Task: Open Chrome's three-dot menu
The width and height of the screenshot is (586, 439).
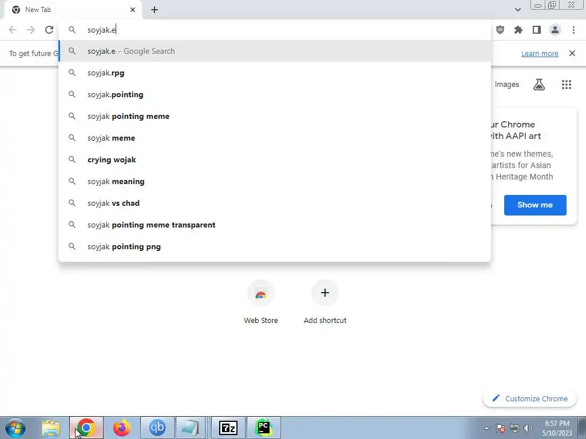Action: click(573, 30)
